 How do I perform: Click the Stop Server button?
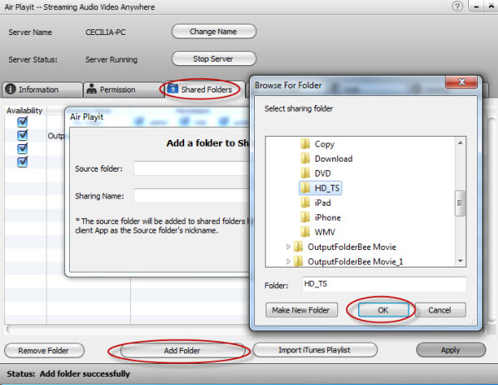click(214, 59)
